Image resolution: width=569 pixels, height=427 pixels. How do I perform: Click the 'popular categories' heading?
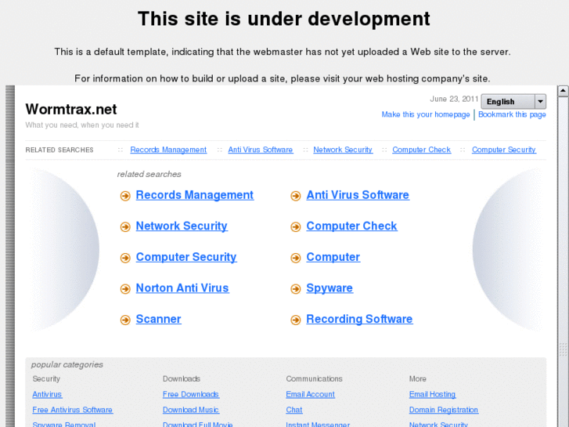click(67, 364)
